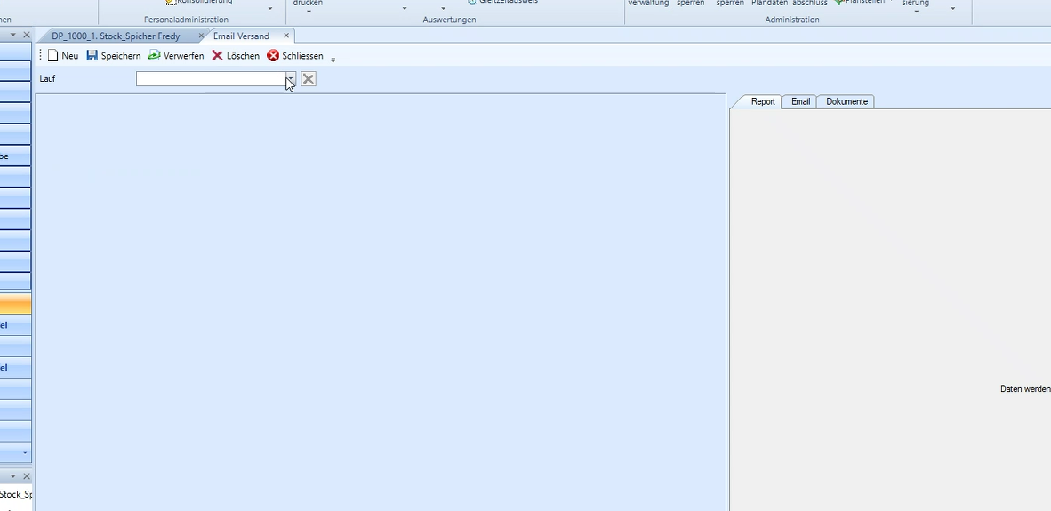This screenshot has height=511, width=1051.
Task: Click the red Schliessen close icon
Action: point(273,56)
